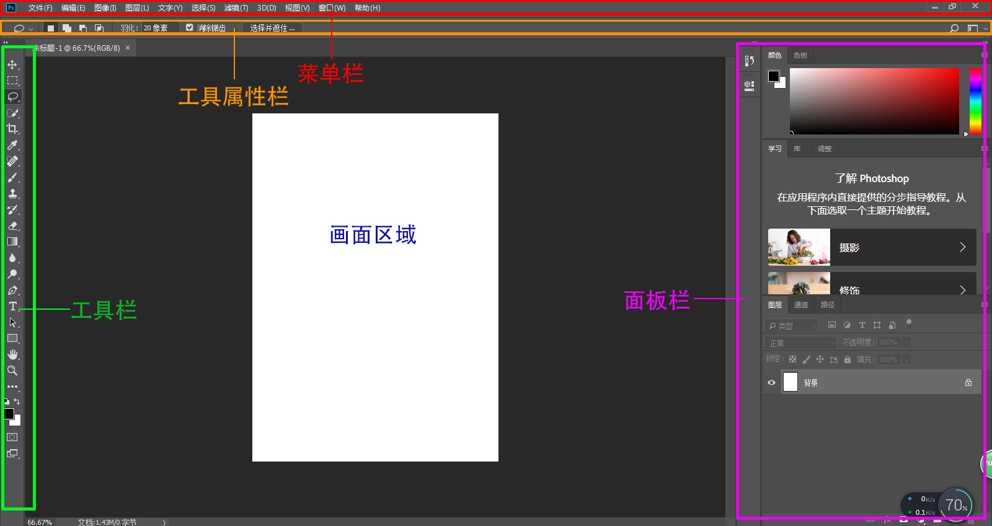Toggle lock transparent pixels
992x526 pixels.
point(792,359)
